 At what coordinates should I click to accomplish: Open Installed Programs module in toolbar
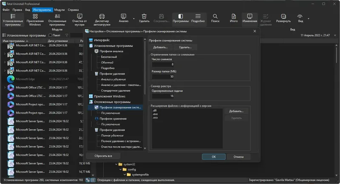tap(13, 20)
